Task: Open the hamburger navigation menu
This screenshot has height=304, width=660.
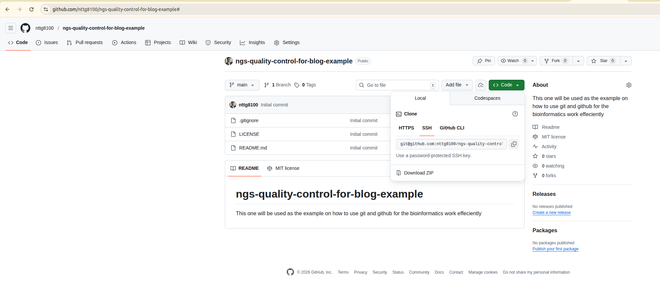Action: [x=11, y=28]
